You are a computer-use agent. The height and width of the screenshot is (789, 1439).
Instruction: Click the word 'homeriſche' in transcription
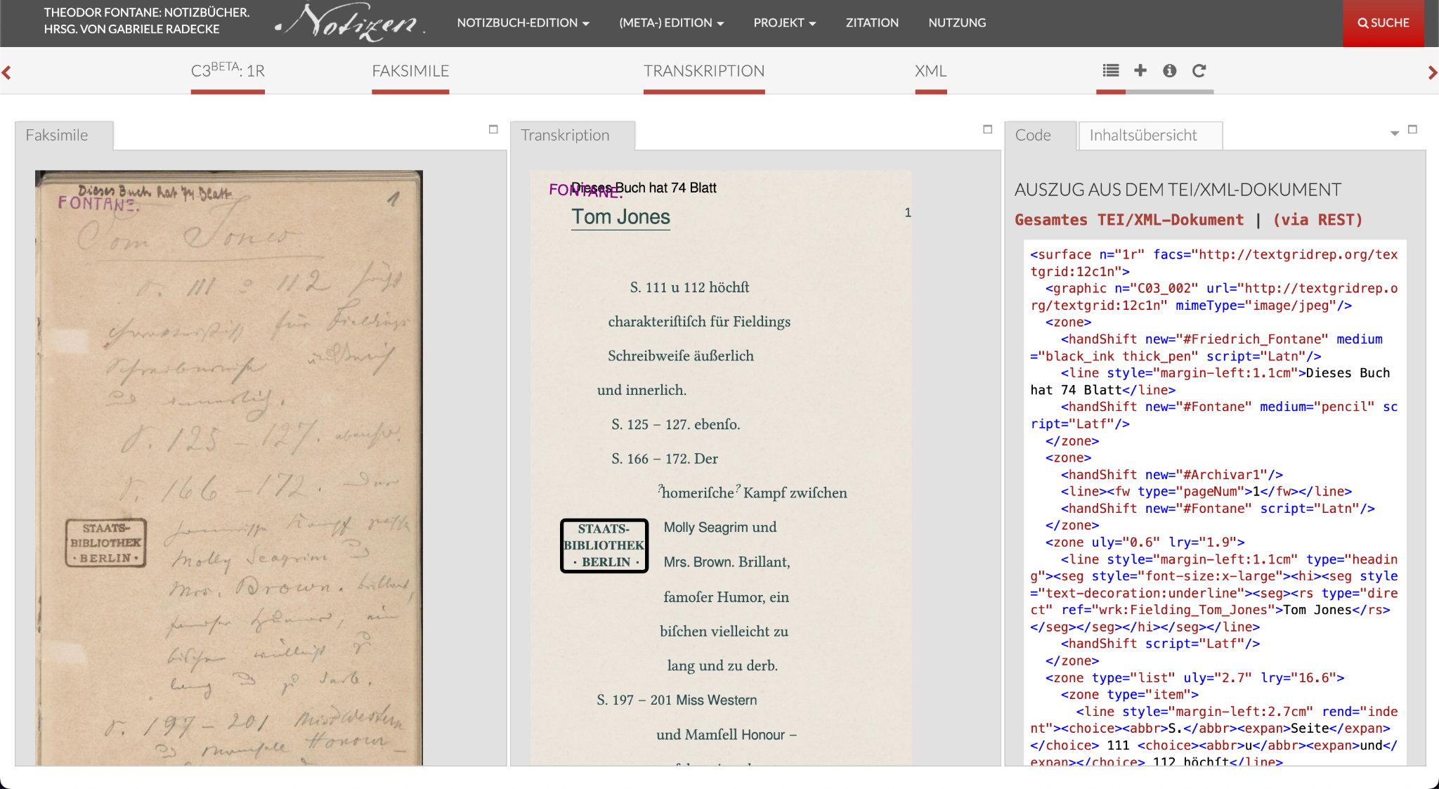(x=698, y=493)
